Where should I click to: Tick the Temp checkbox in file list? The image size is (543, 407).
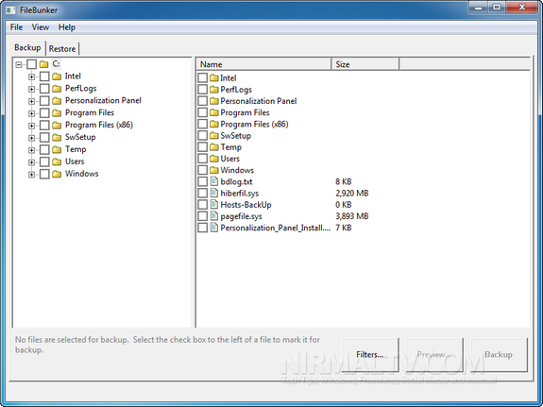tap(203, 147)
